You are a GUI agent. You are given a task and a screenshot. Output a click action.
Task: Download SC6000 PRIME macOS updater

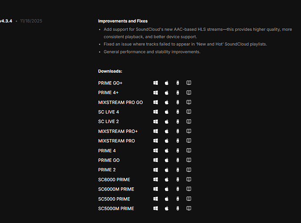pyautogui.click(x=167, y=180)
